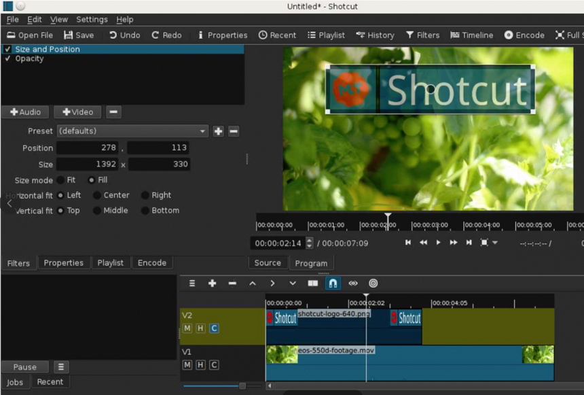Select the Fit size mode radio button
This screenshot has width=584, height=395.
pos(60,179)
